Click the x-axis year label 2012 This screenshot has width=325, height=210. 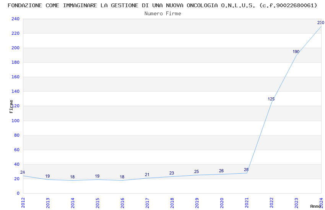(23, 203)
